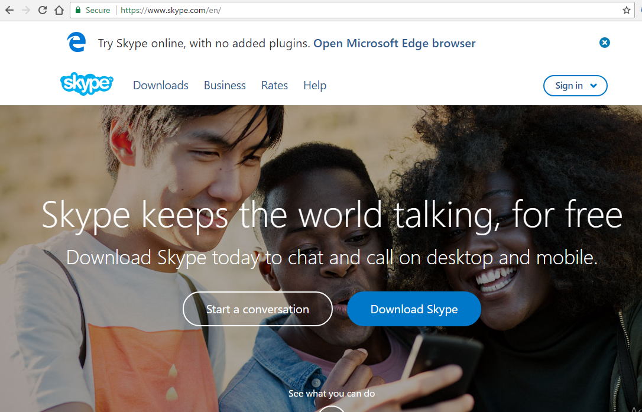Click the Open Microsoft Edge browser link
642x412 pixels.
point(394,43)
